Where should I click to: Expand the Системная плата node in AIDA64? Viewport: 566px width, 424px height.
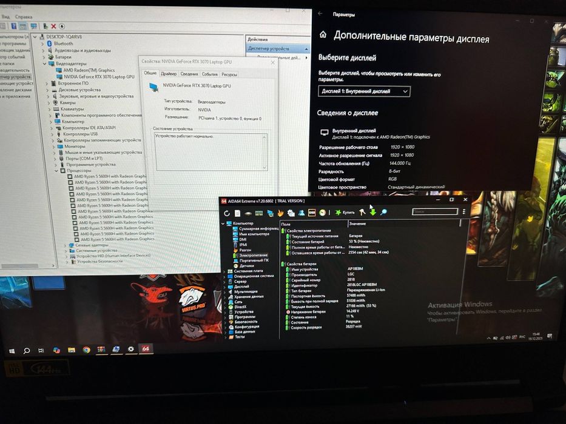(224, 271)
